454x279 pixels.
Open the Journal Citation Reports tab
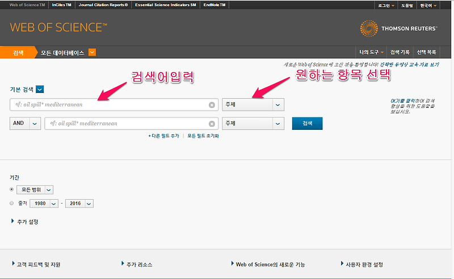coord(103,5)
